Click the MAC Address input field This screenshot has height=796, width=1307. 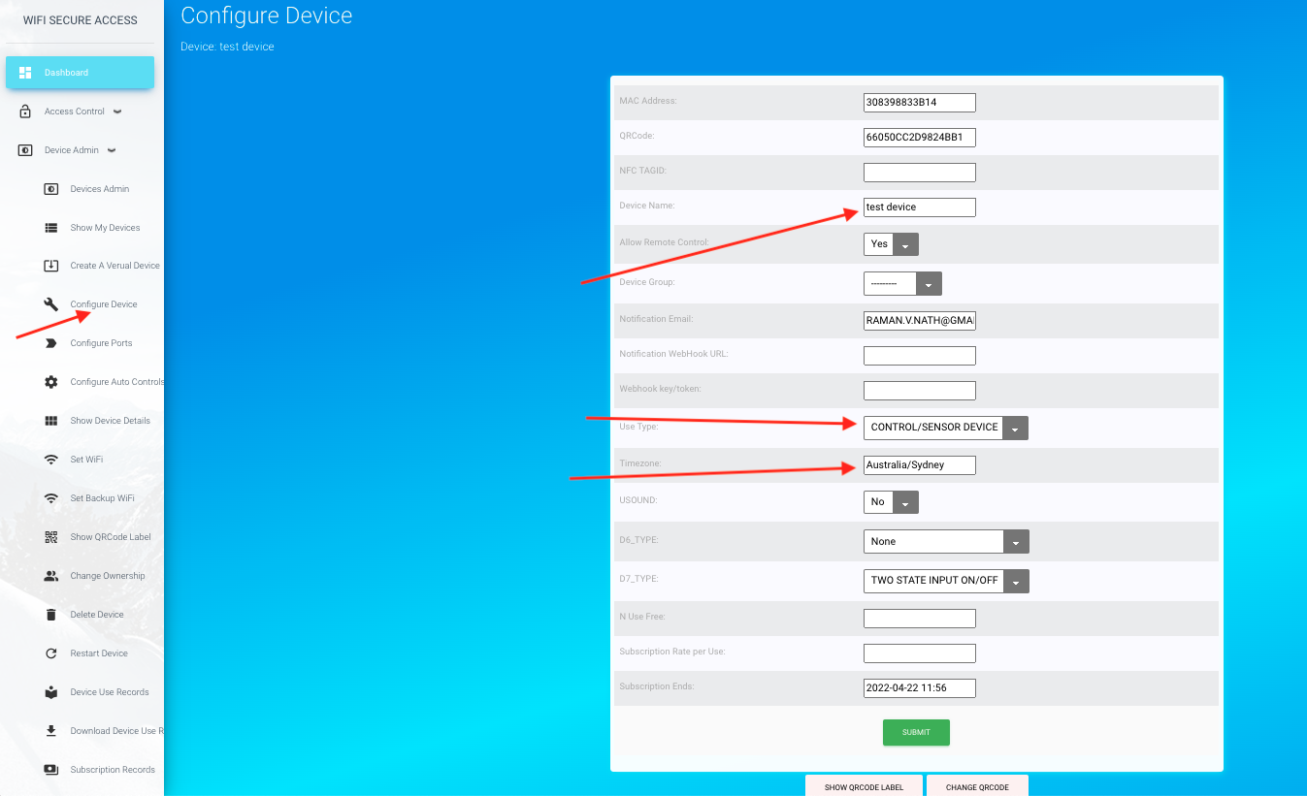tap(920, 103)
